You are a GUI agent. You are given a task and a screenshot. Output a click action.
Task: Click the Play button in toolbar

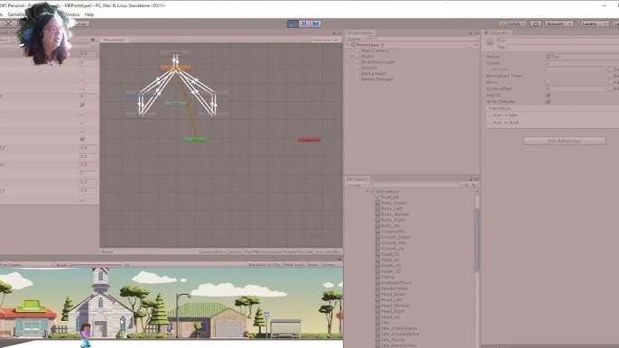(292, 23)
